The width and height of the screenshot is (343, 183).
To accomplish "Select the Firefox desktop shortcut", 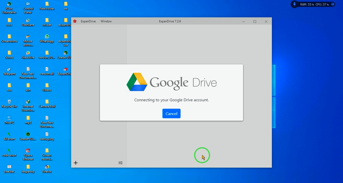I will click(x=47, y=169).
